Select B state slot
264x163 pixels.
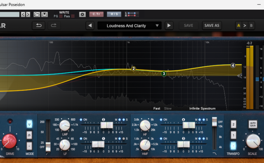(x=251, y=26)
